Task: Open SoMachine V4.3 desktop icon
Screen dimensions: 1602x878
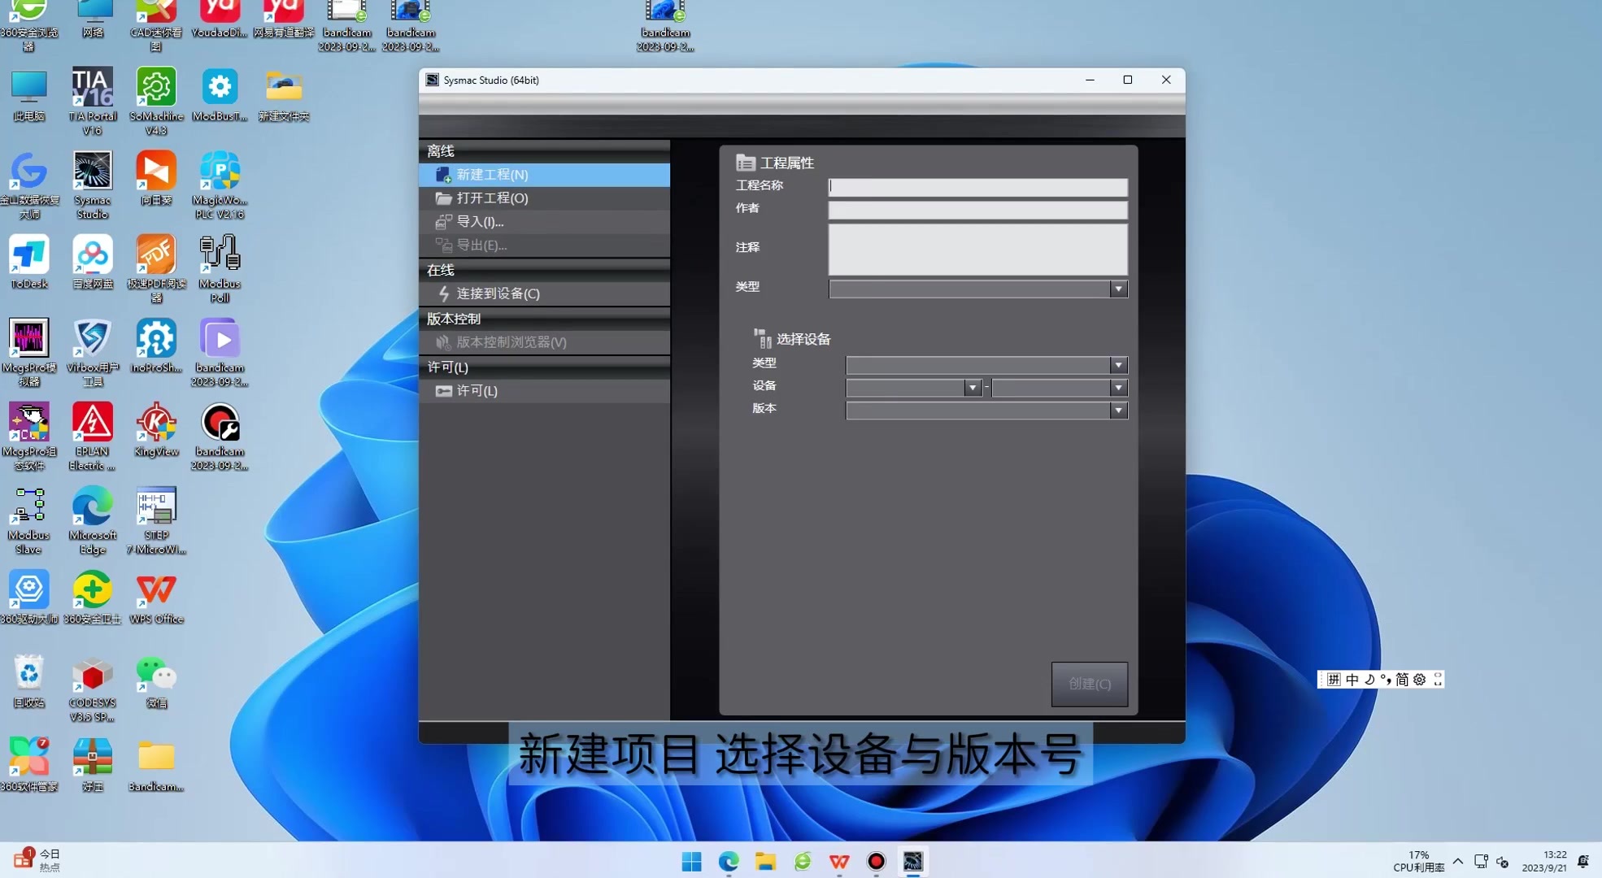Action: click(x=156, y=101)
